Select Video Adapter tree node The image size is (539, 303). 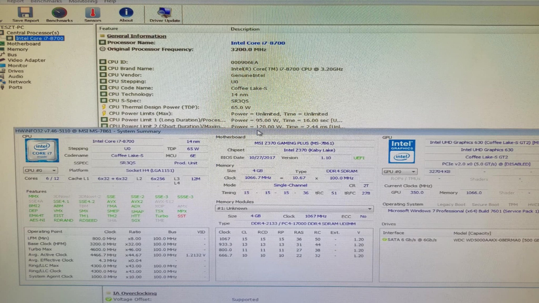tap(26, 60)
